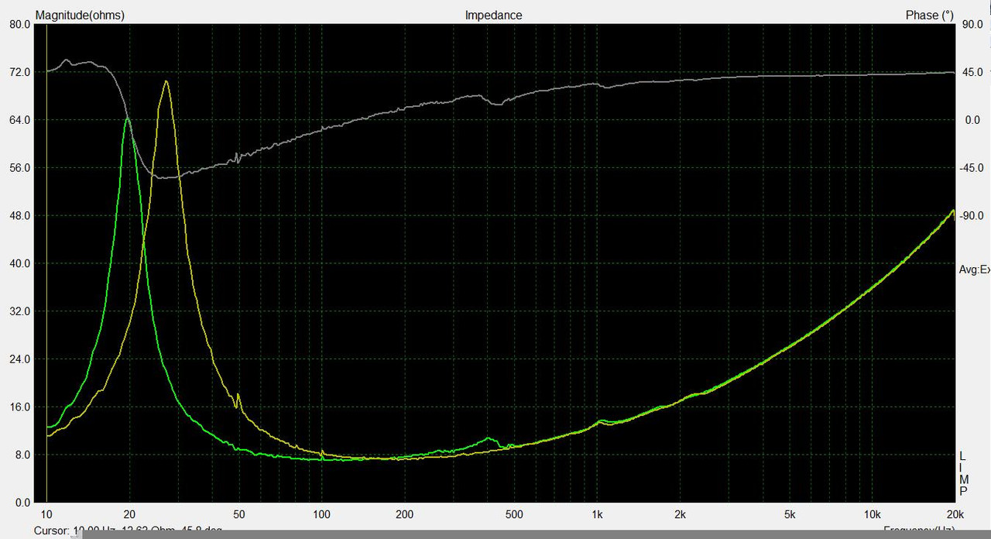
Task: Click the peak of the green impedance curve
Action: click(x=128, y=118)
